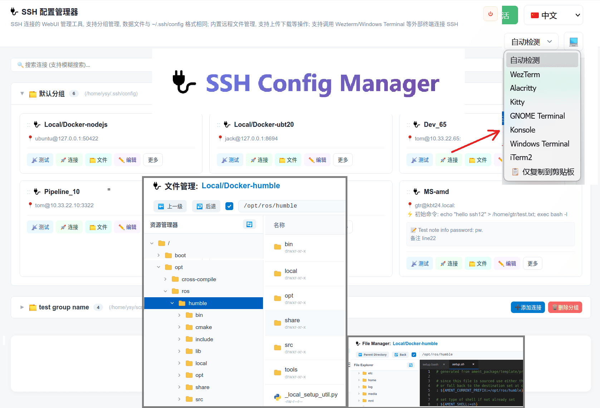600x408 pixels.
Task: Open files for Local/Docker-ubt20
Action: coord(288,160)
